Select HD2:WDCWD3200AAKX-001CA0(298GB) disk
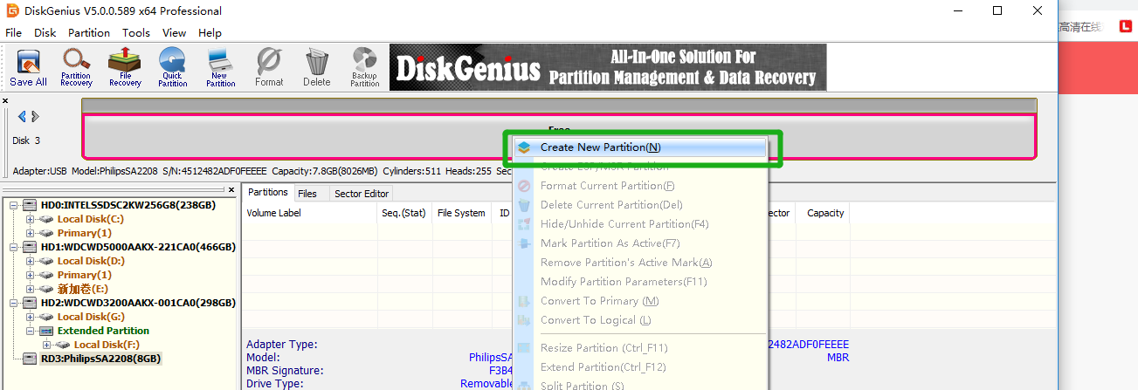Viewport: 1138px width, 390px height. coord(138,303)
